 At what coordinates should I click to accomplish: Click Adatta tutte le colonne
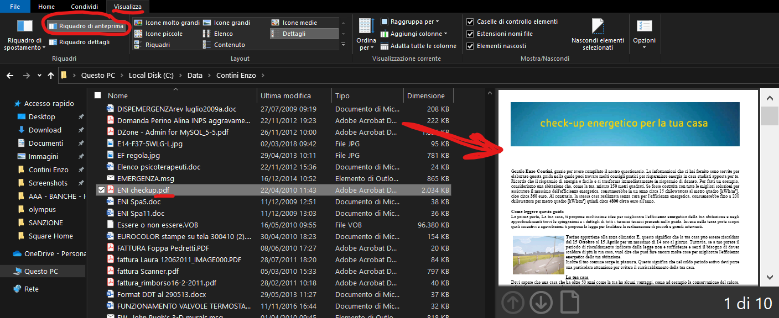coord(418,46)
